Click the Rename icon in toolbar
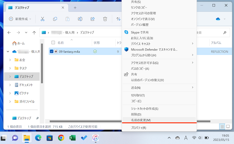Screen dimensions: 234x144 (x=80, y=19)
